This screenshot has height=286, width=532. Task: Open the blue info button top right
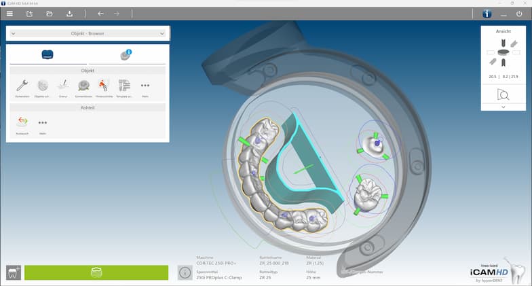(x=487, y=14)
